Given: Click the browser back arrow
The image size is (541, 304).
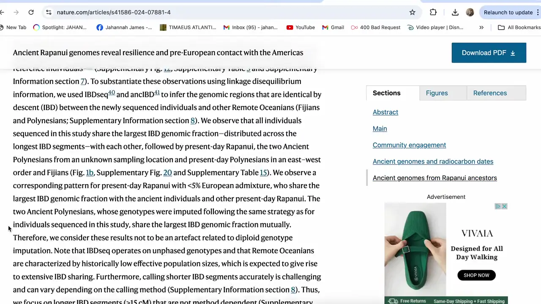Looking at the screenshot, I should pos(2,12).
